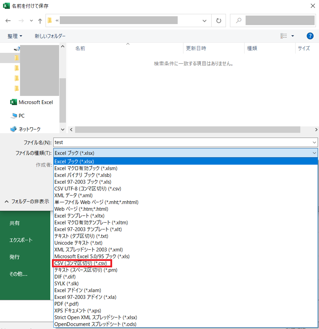Click the horizontal scrollbar in file list
Viewport: 319px width, 329px height.
pyautogui.click(x=187, y=130)
